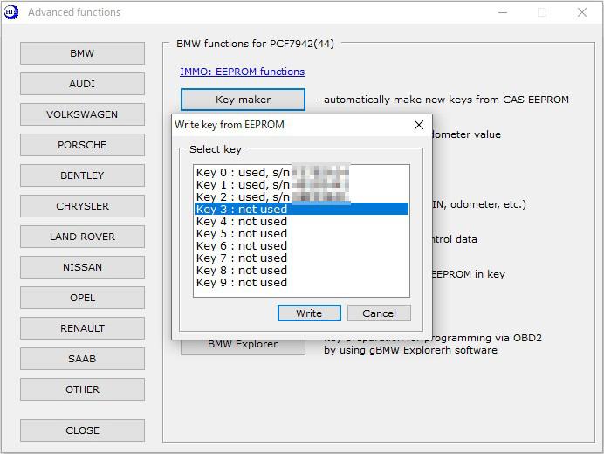
Task: Select Key 0 used entry
Action: click(301, 172)
